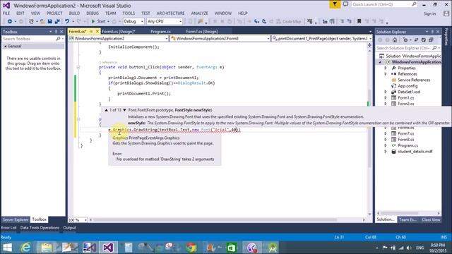The image size is (452, 254).
Task: Click Home icon in Solution Explorer toolbar
Action: click(x=395, y=40)
